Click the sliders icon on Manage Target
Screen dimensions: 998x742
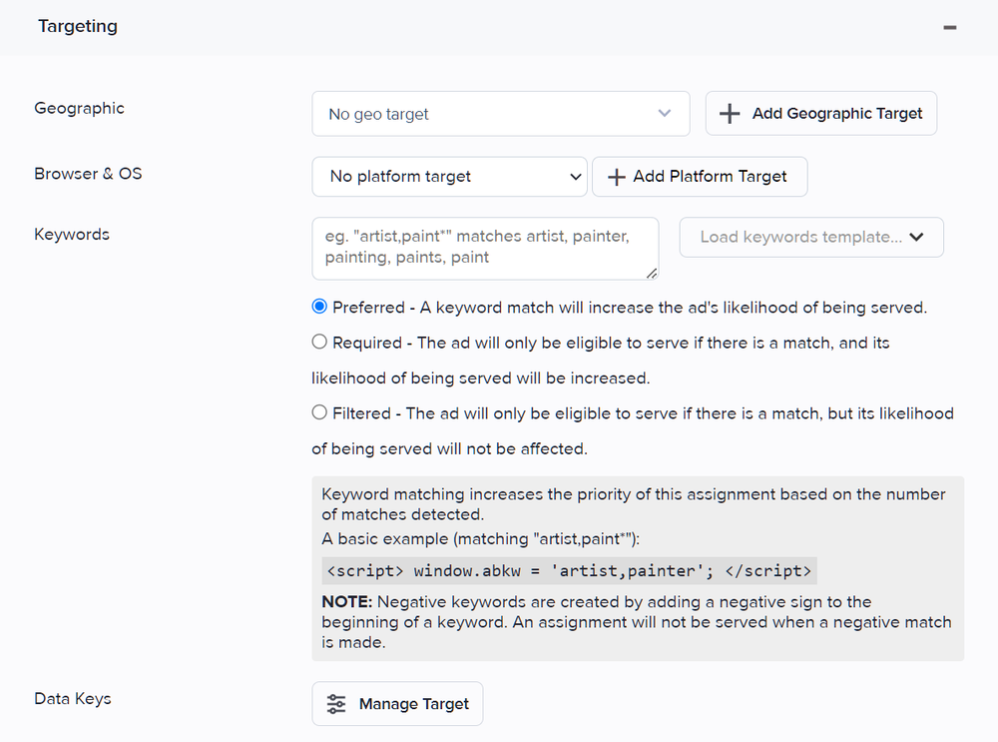point(336,704)
